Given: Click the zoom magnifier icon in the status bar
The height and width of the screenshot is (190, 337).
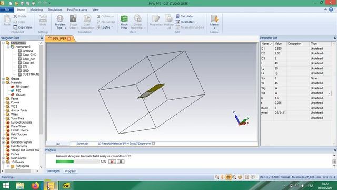Looking at the screenshot, I should (217, 177).
